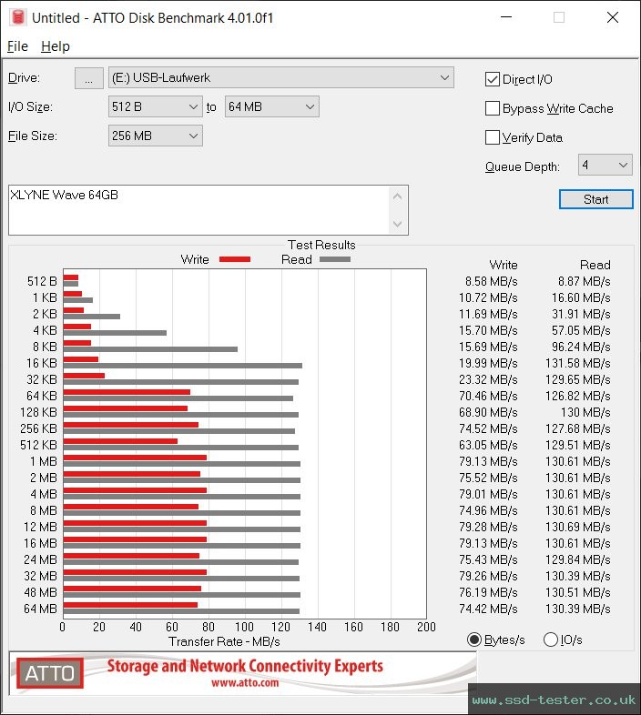Click the Storage and Network Connectivity Experts banner text
The height and width of the screenshot is (715, 641).
pyautogui.click(x=245, y=666)
